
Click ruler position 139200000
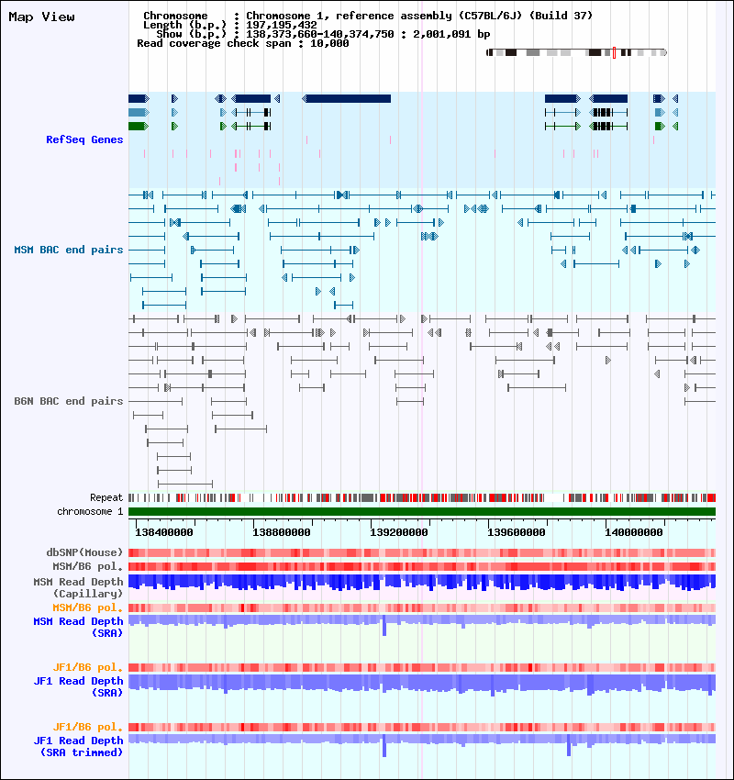point(399,532)
